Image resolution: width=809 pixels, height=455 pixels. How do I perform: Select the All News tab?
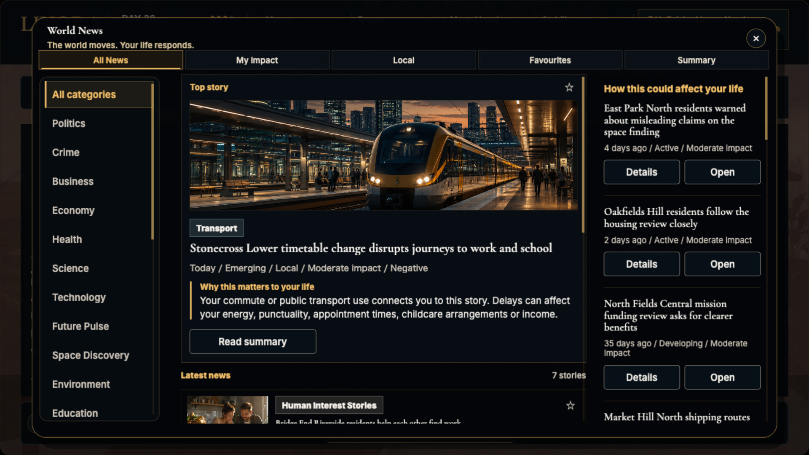[111, 60]
